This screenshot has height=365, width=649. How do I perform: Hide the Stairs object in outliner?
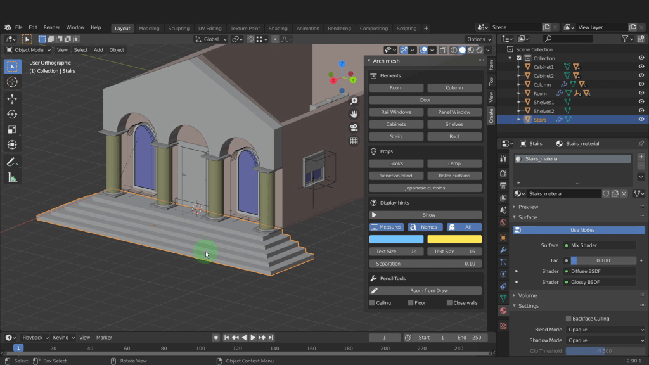pos(641,119)
